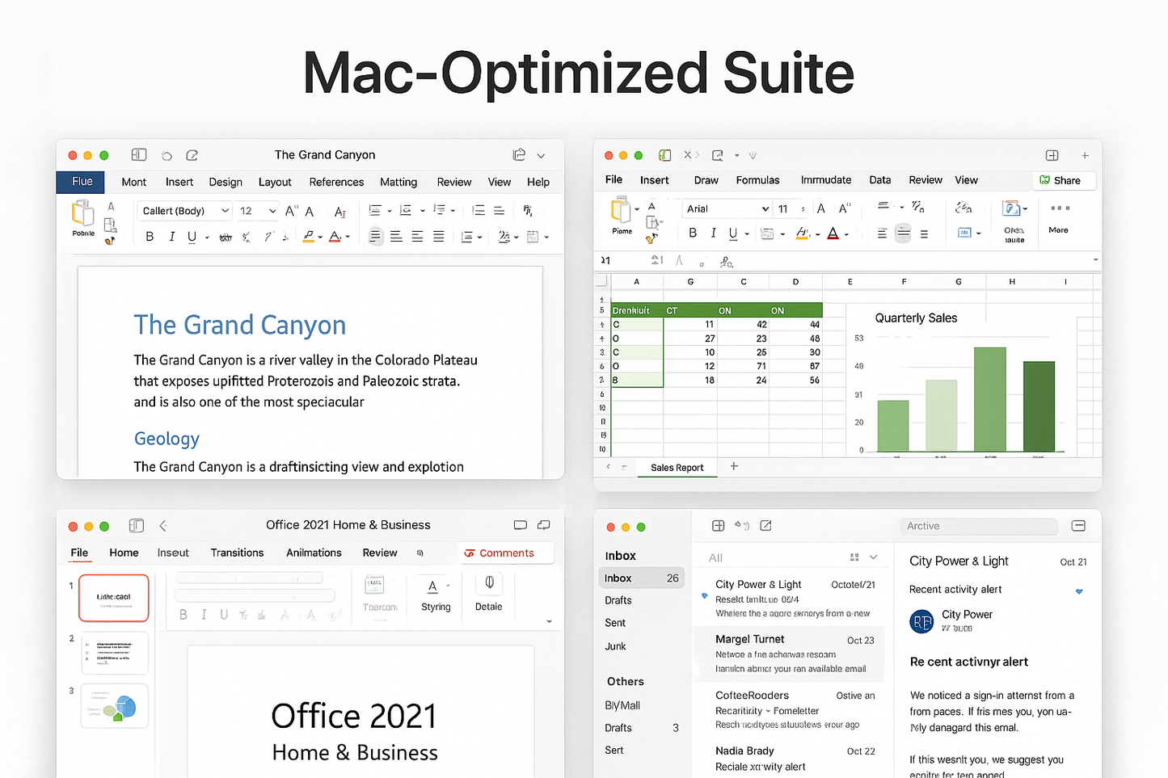Click the Geology heading in Word document

coord(167,439)
